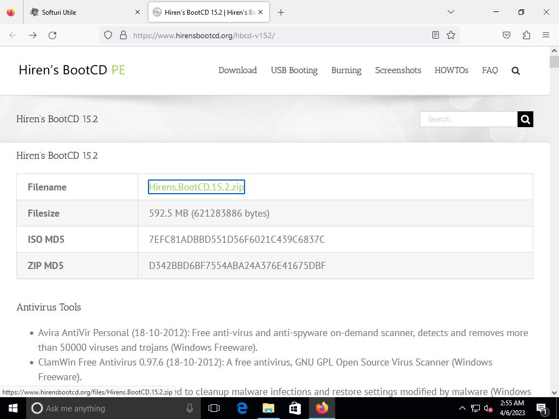
Task: Show hidden system tray icons
Action: click(462, 408)
